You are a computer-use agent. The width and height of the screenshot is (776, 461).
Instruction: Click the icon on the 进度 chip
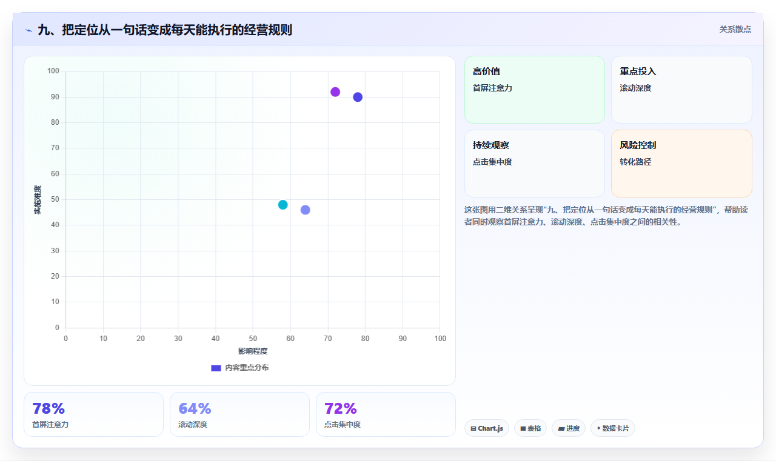pyautogui.click(x=561, y=428)
